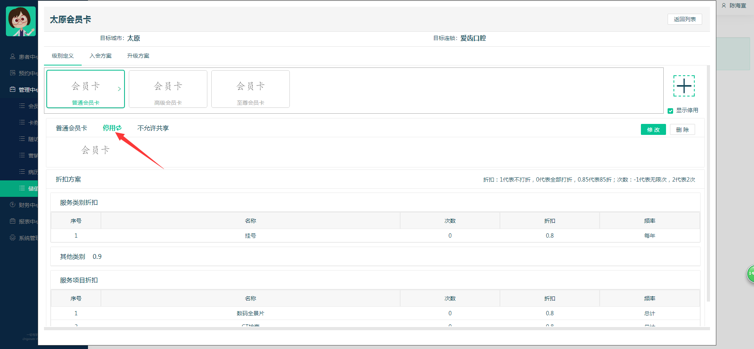Open the 陈海宣 user menu
This screenshot has width=754, height=349.
click(734, 5)
